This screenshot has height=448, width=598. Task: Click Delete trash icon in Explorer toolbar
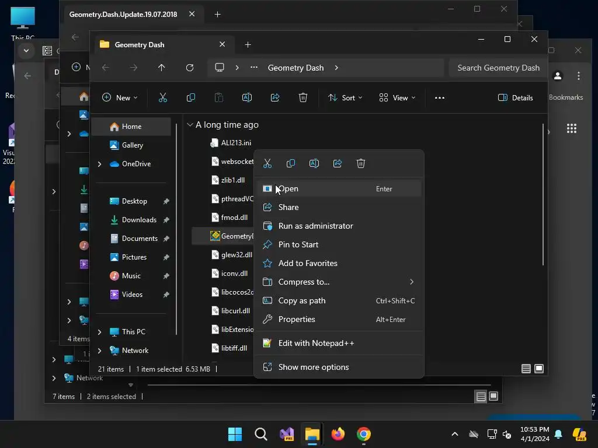(303, 97)
